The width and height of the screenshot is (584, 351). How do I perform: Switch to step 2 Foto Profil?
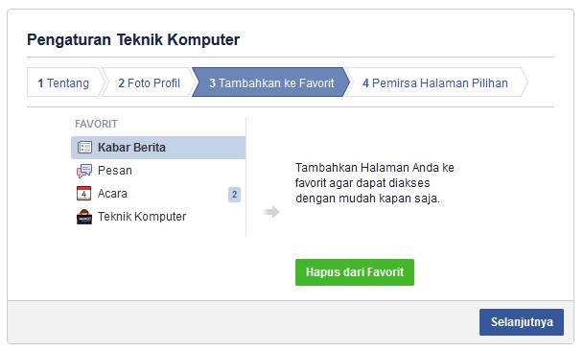[x=149, y=82]
